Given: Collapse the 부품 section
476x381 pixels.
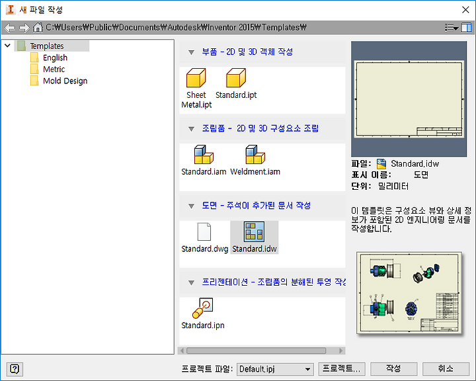Looking at the screenshot, I should point(191,52).
